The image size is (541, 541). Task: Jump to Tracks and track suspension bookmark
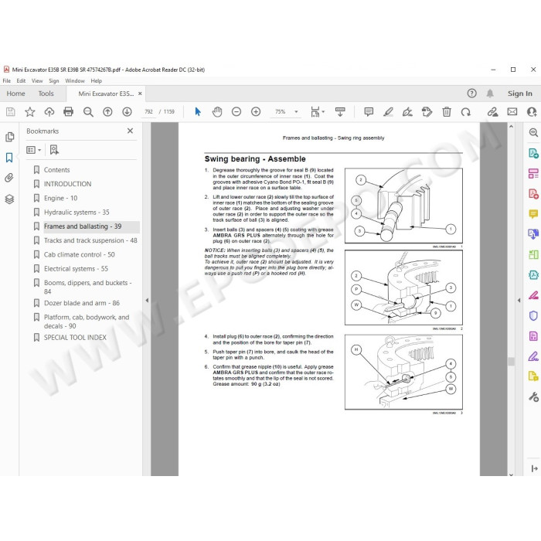pos(90,240)
